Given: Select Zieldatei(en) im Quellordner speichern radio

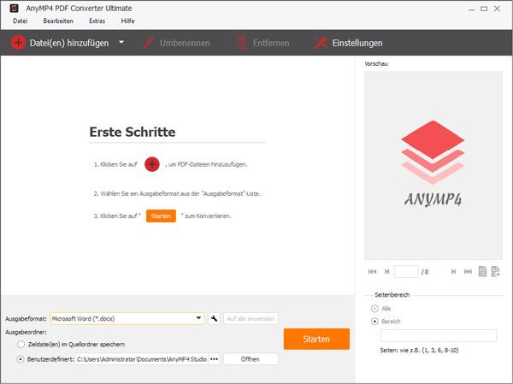Looking at the screenshot, I should [x=21, y=345].
